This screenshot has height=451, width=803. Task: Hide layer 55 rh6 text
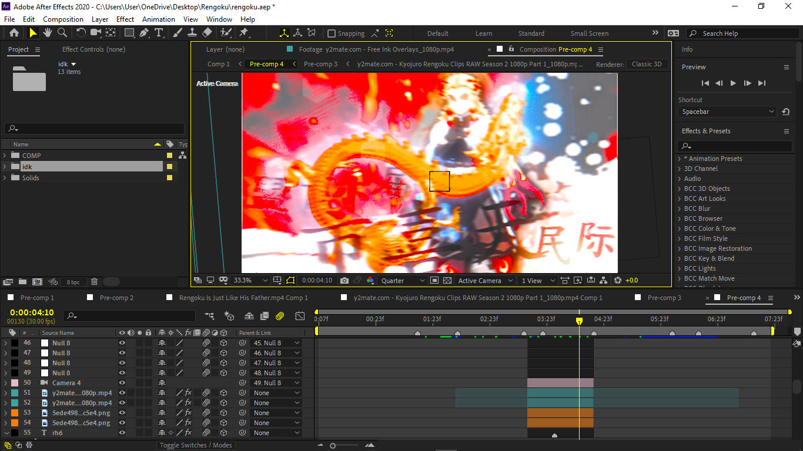[x=122, y=433]
